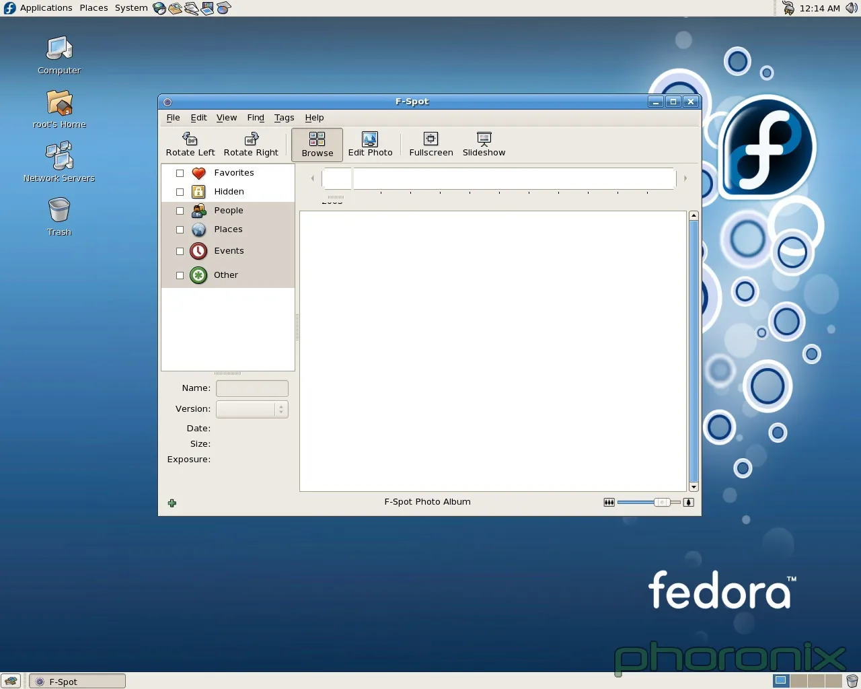Click the People tag icon
Image resolution: width=861 pixels, height=689 pixels.
point(198,211)
